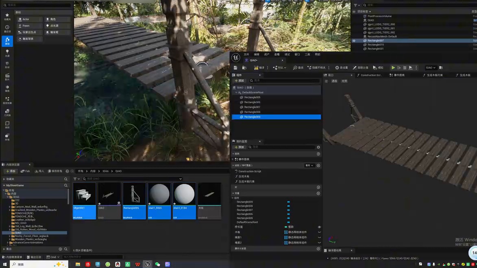Start Simulation (模拟) in blueprint editor
Image resolution: width=477 pixels, height=268 pixels.
[378, 68]
